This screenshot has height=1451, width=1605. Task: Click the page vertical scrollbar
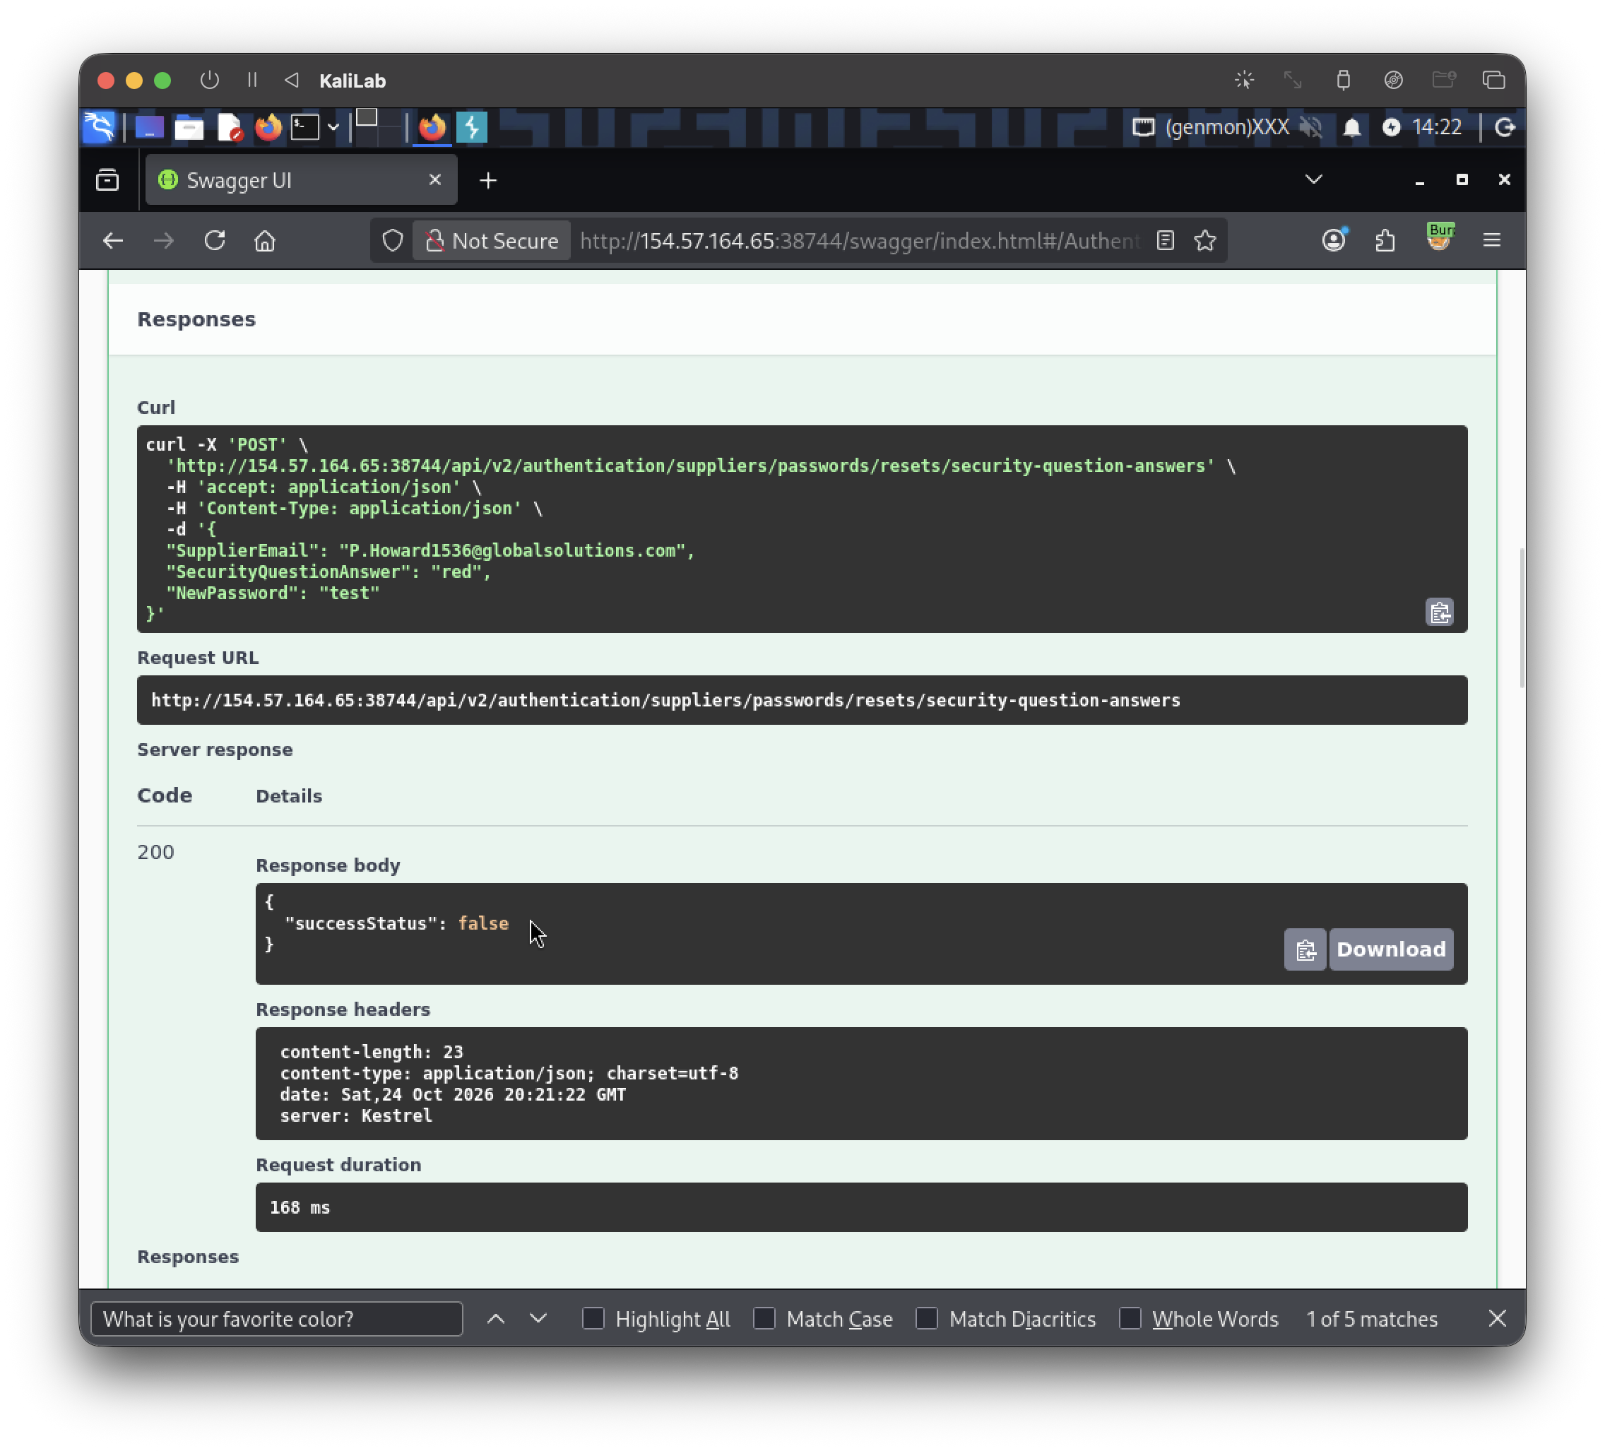pyautogui.click(x=1522, y=617)
